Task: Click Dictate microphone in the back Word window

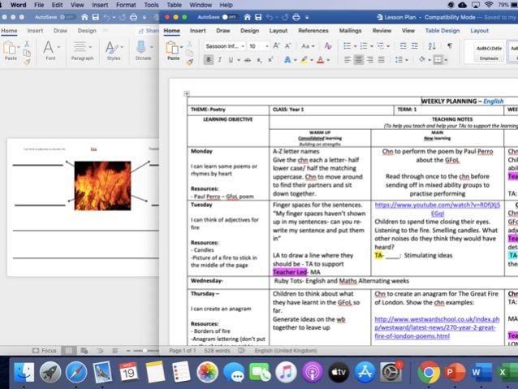Action: tap(143, 50)
